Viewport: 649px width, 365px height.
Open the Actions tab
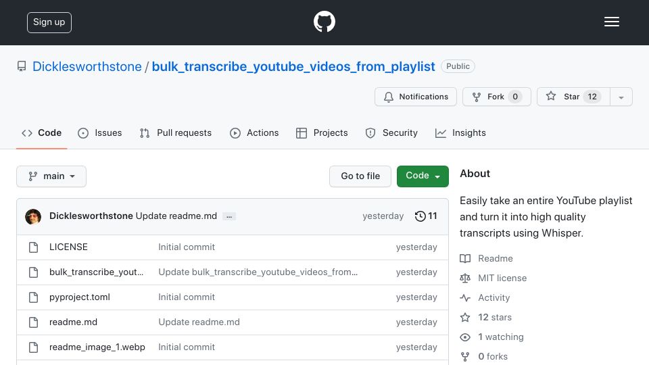(x=254, y=133)
